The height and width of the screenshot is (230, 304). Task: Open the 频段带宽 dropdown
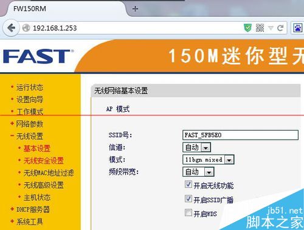198,172
